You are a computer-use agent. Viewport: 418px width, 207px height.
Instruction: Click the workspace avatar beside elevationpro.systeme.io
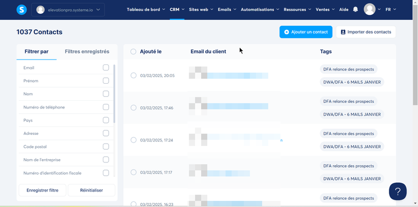[41, 9]
